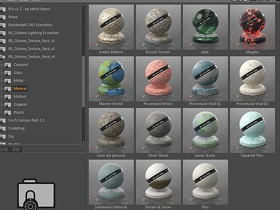Select the Sculpting library
Viewport: 280px width, 210px height.
pyautogui.click(x=17, y=128)
